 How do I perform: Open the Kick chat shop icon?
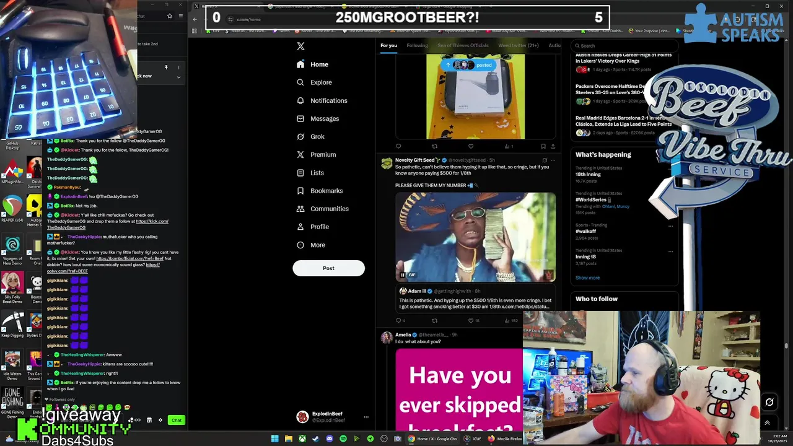point(149,420)
